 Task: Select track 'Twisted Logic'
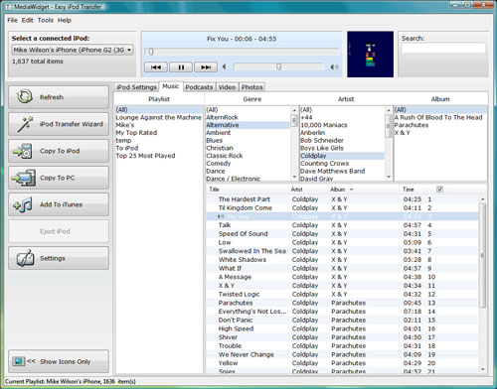coord(343,294)
